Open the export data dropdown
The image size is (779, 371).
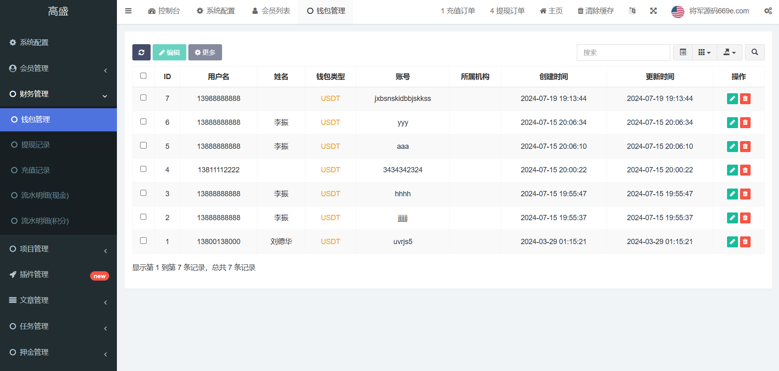coord(729,52)
